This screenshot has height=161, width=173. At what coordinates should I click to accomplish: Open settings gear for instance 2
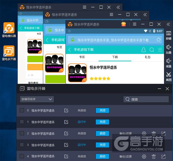point(144,133)
